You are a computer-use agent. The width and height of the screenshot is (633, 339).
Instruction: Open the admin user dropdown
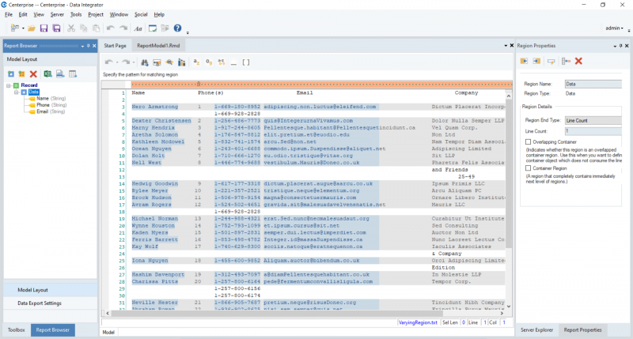click(615, 28)
